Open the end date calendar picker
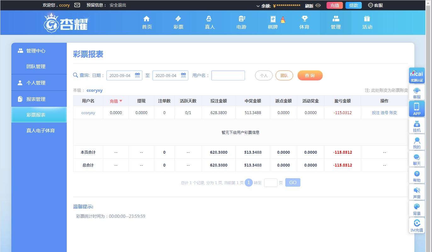 183,75
